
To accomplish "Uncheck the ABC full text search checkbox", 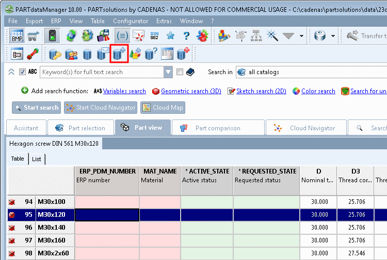I will point(22,72).
